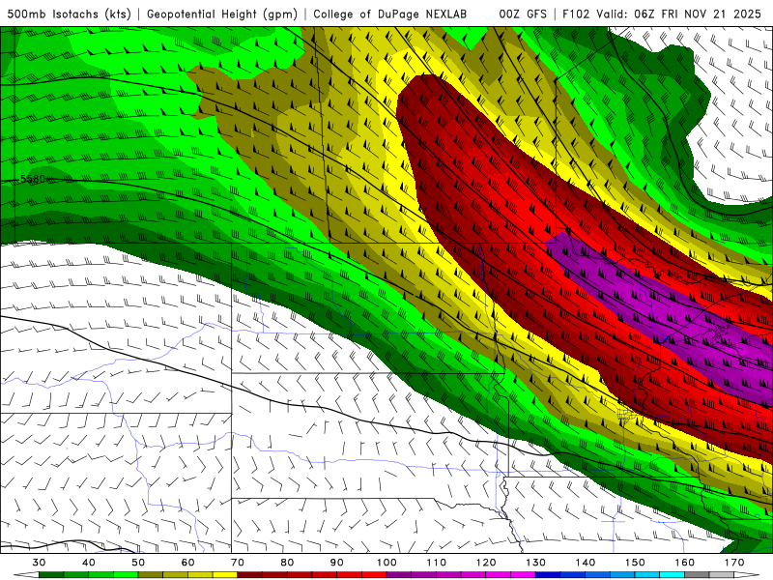Click the 30 value on the legend
773x580 pixels.
(39, 563)
